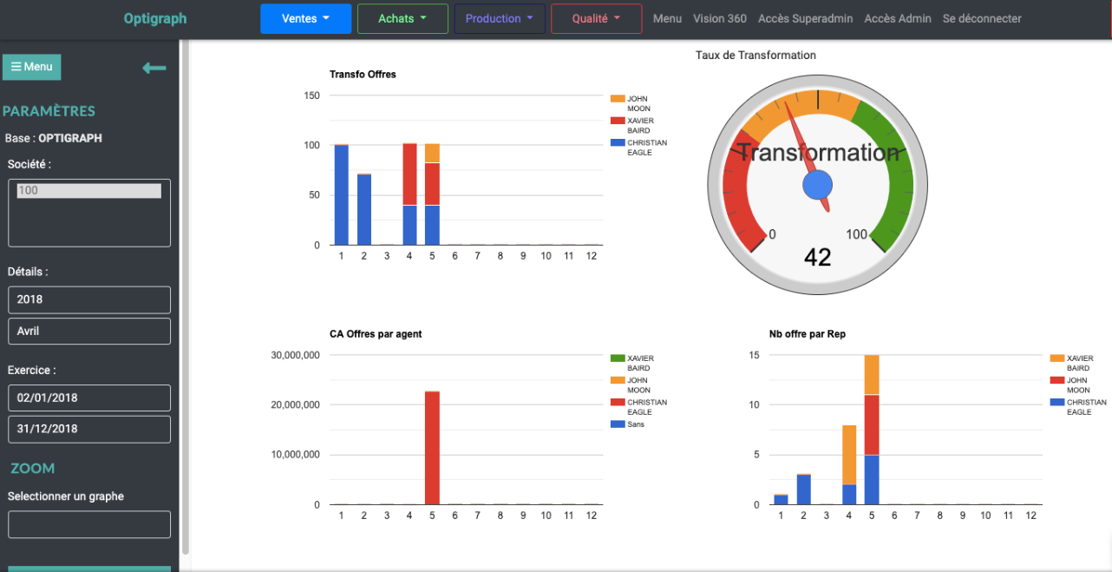Click the Optigraph brand logo text
The image size is (1112, 572).
coord(155,18)
